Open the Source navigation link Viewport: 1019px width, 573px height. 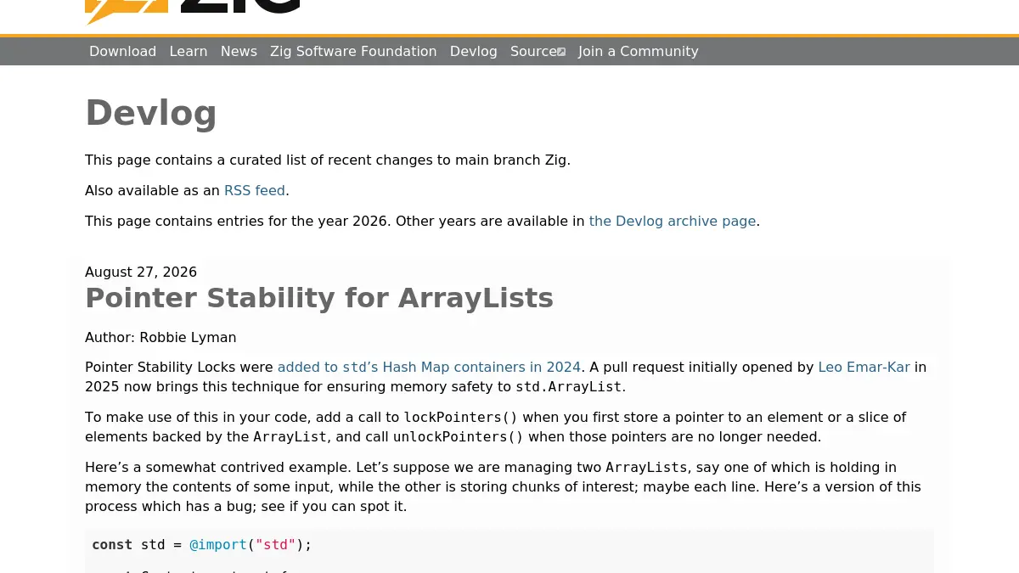pos(538,51)
